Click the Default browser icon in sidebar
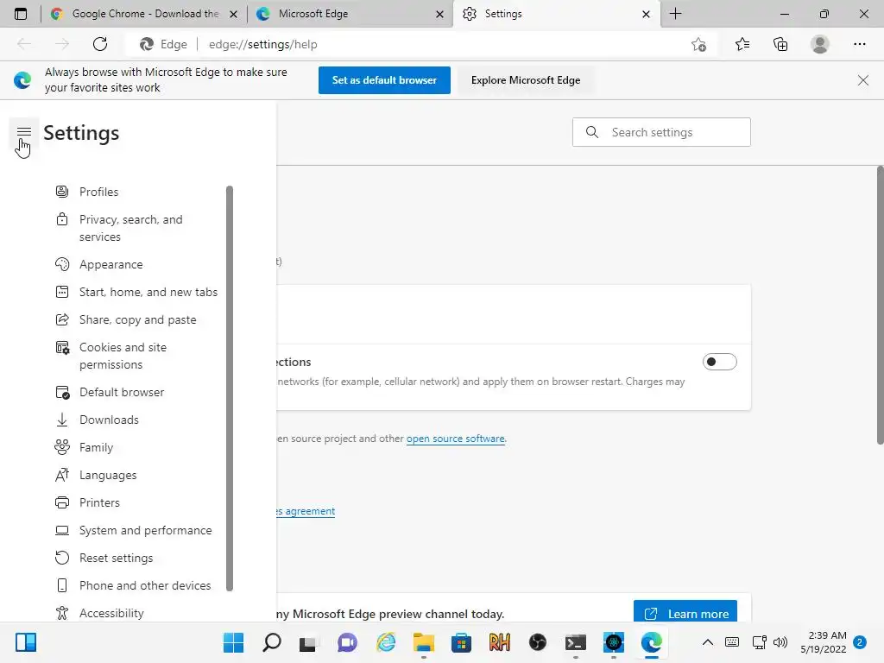This screenshot has width=884, height=663. coord(62,392)
